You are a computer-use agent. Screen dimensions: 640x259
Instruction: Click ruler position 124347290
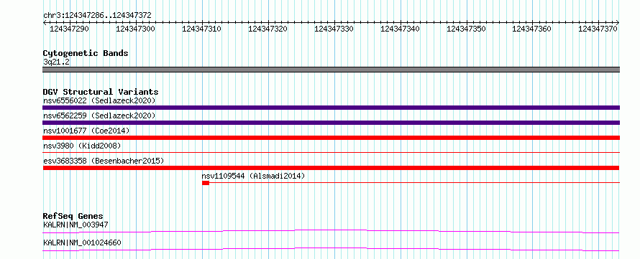click(x=69, y=29)
